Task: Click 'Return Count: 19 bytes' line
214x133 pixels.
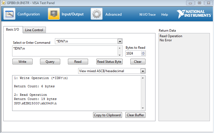Action: pyautogui.click(x=35, y=99)
